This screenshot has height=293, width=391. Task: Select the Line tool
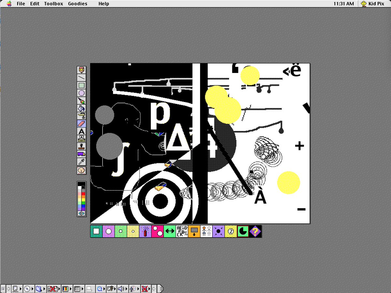point(81,78)
